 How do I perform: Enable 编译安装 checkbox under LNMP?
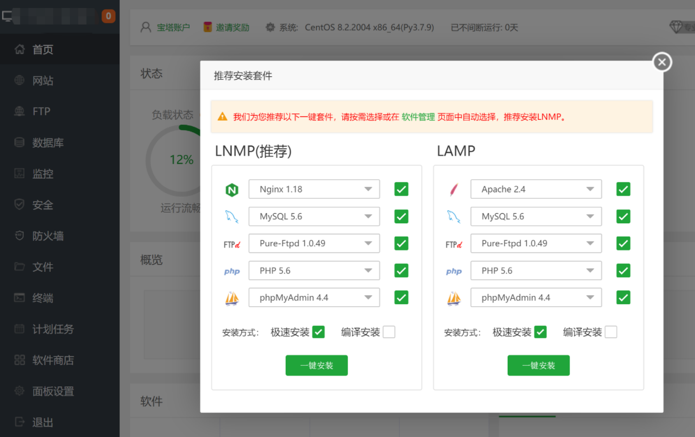[x=389, y=332]
